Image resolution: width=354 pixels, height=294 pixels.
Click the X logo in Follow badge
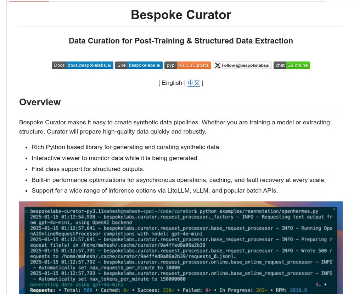click(218, 65)
